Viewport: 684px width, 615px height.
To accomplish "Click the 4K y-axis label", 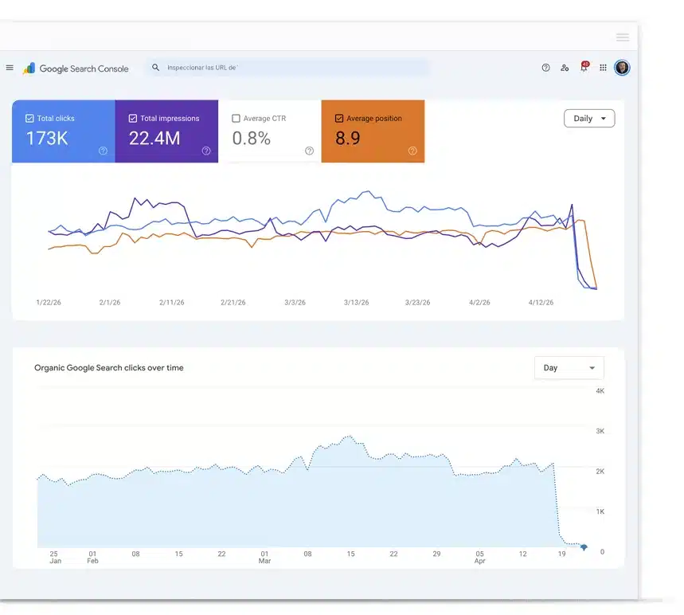I will (600, 391).
